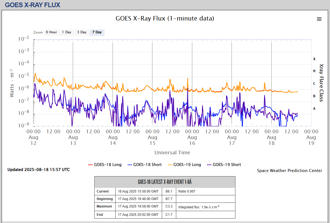This screenshot has width=330, height=223.
Task: Click the Watts · m⁻² axis title
Action: (x=12, y=83)
